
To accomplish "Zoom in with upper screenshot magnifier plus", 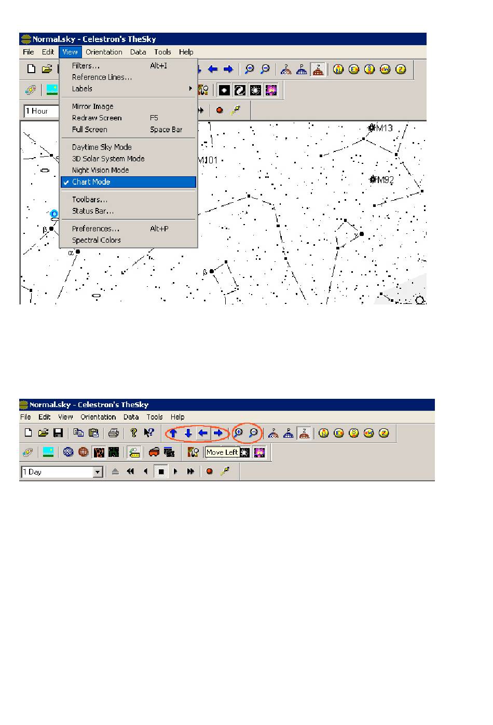I will pyautogui.click(x=250, y=69).
